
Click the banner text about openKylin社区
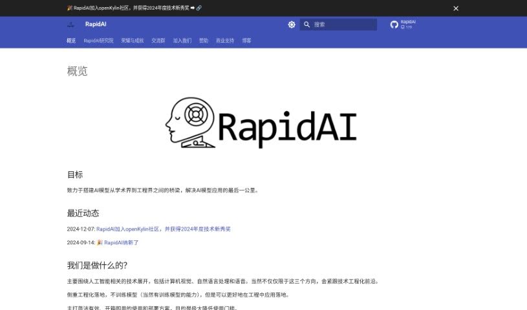pyautogui.click(x=131, y=8)
